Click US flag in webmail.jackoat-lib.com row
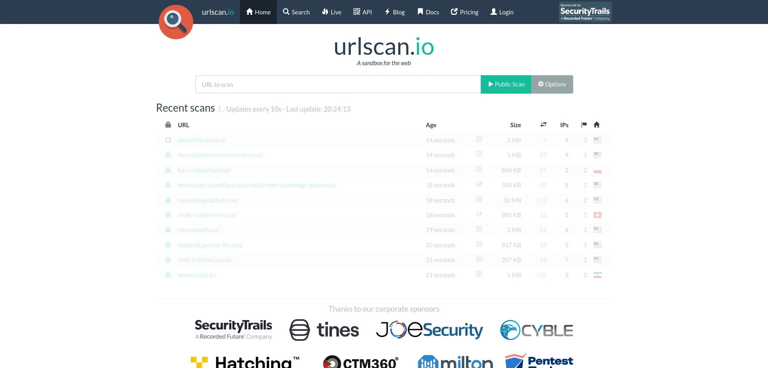This screenshot has width=768, height=368. click(598, 245)
